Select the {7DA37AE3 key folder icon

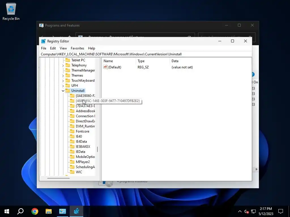coord(72,106)
